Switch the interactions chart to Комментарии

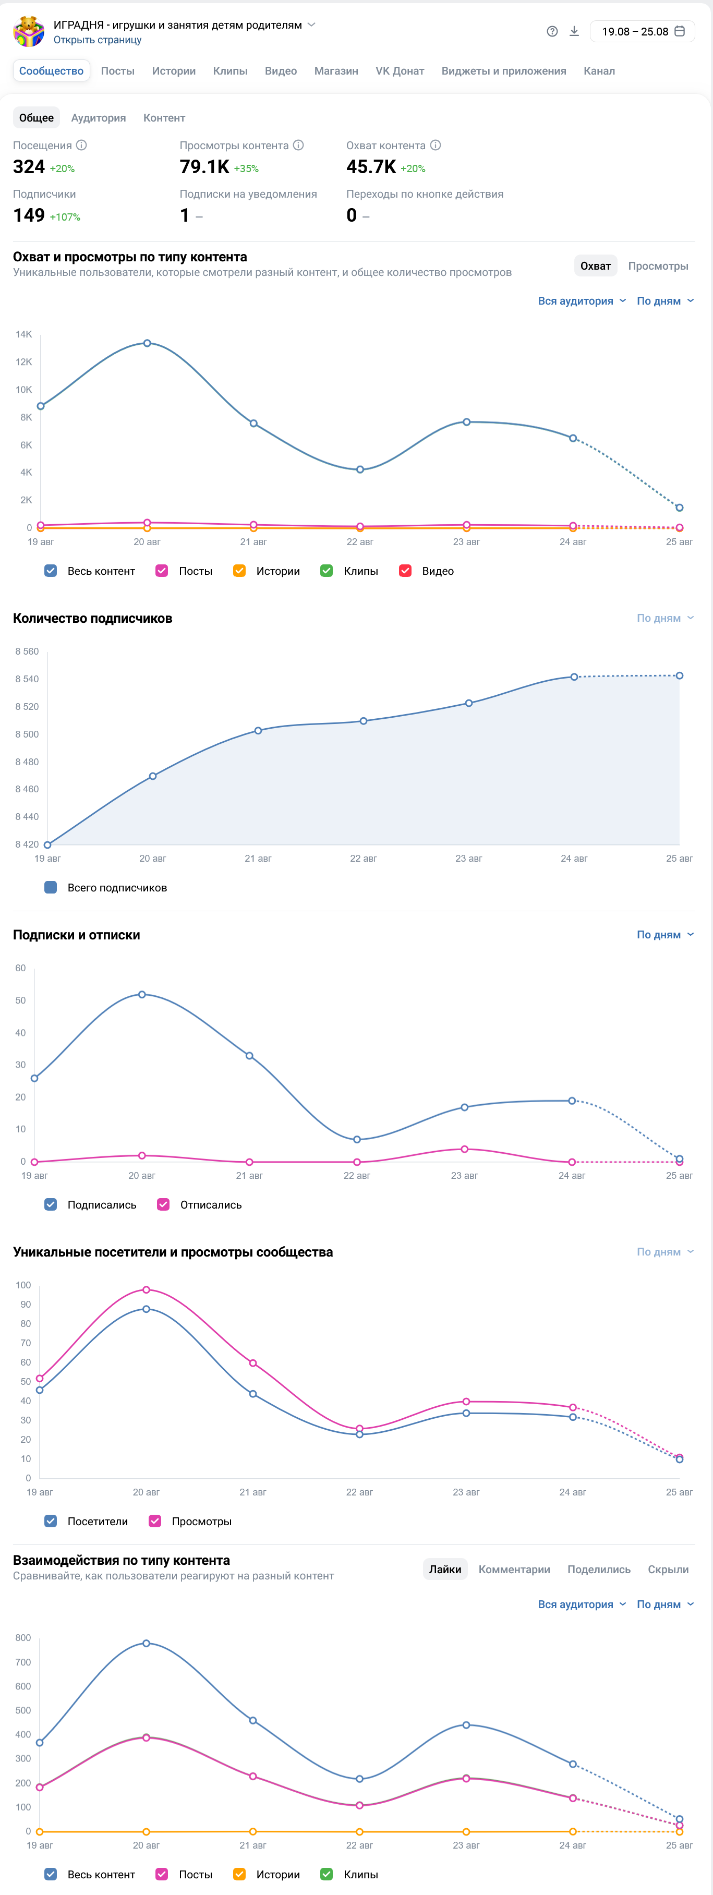pyautogui.click(x=514, y=1569)
